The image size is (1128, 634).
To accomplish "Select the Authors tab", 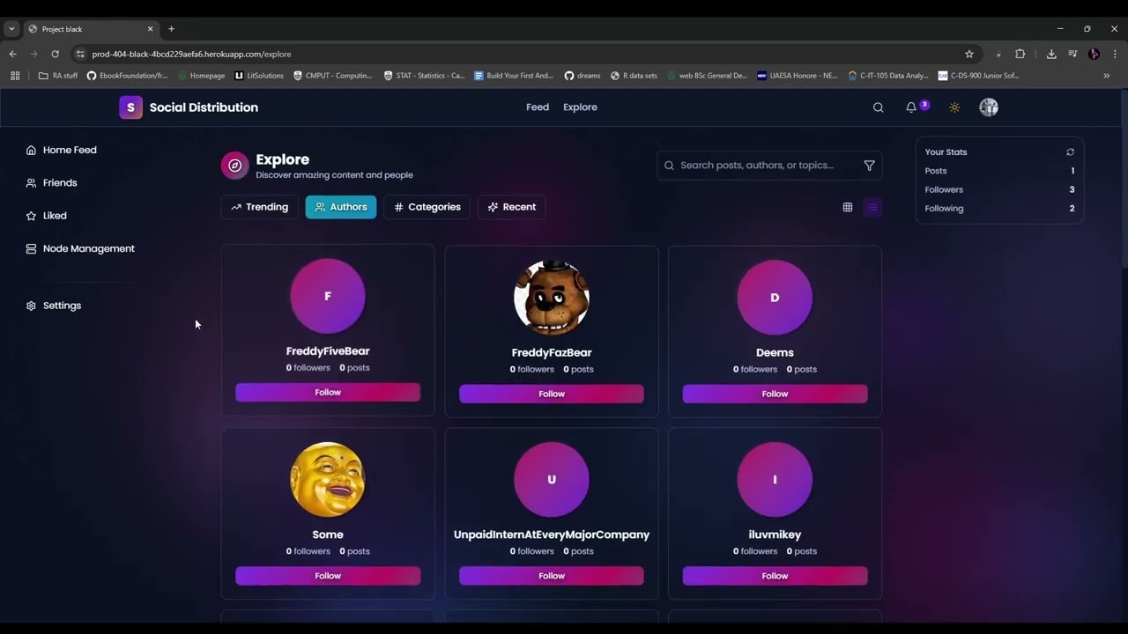I will 341,207.
